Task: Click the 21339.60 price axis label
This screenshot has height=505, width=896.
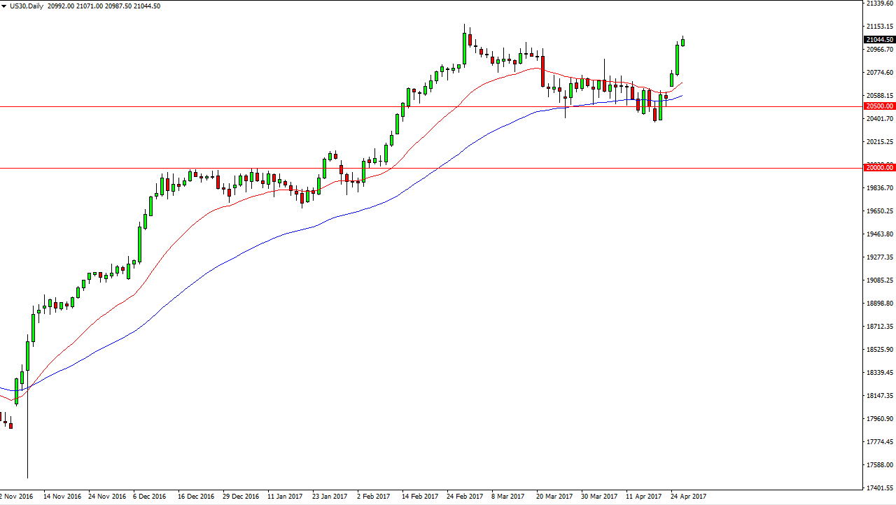Action: tap(879, 3)
